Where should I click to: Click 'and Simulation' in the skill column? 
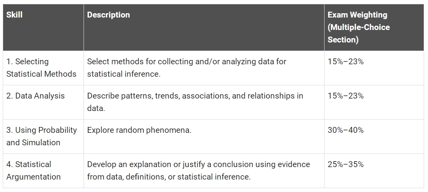coord(33,143)
